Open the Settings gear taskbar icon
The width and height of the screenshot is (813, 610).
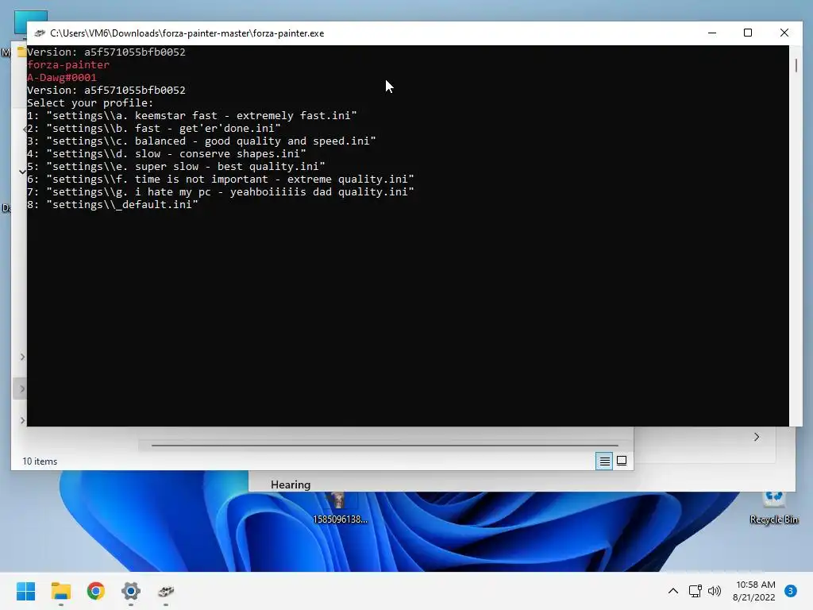[x=131, y=591]
